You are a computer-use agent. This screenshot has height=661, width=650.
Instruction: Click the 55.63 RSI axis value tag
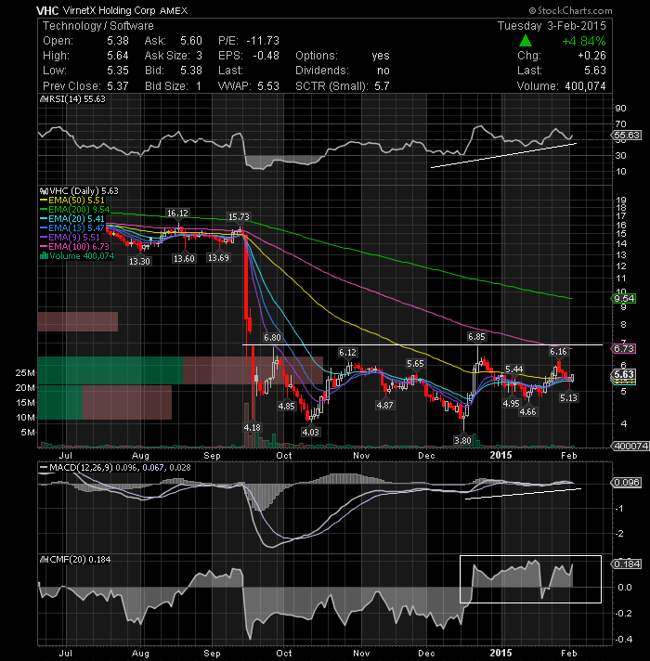click(627, 136)
